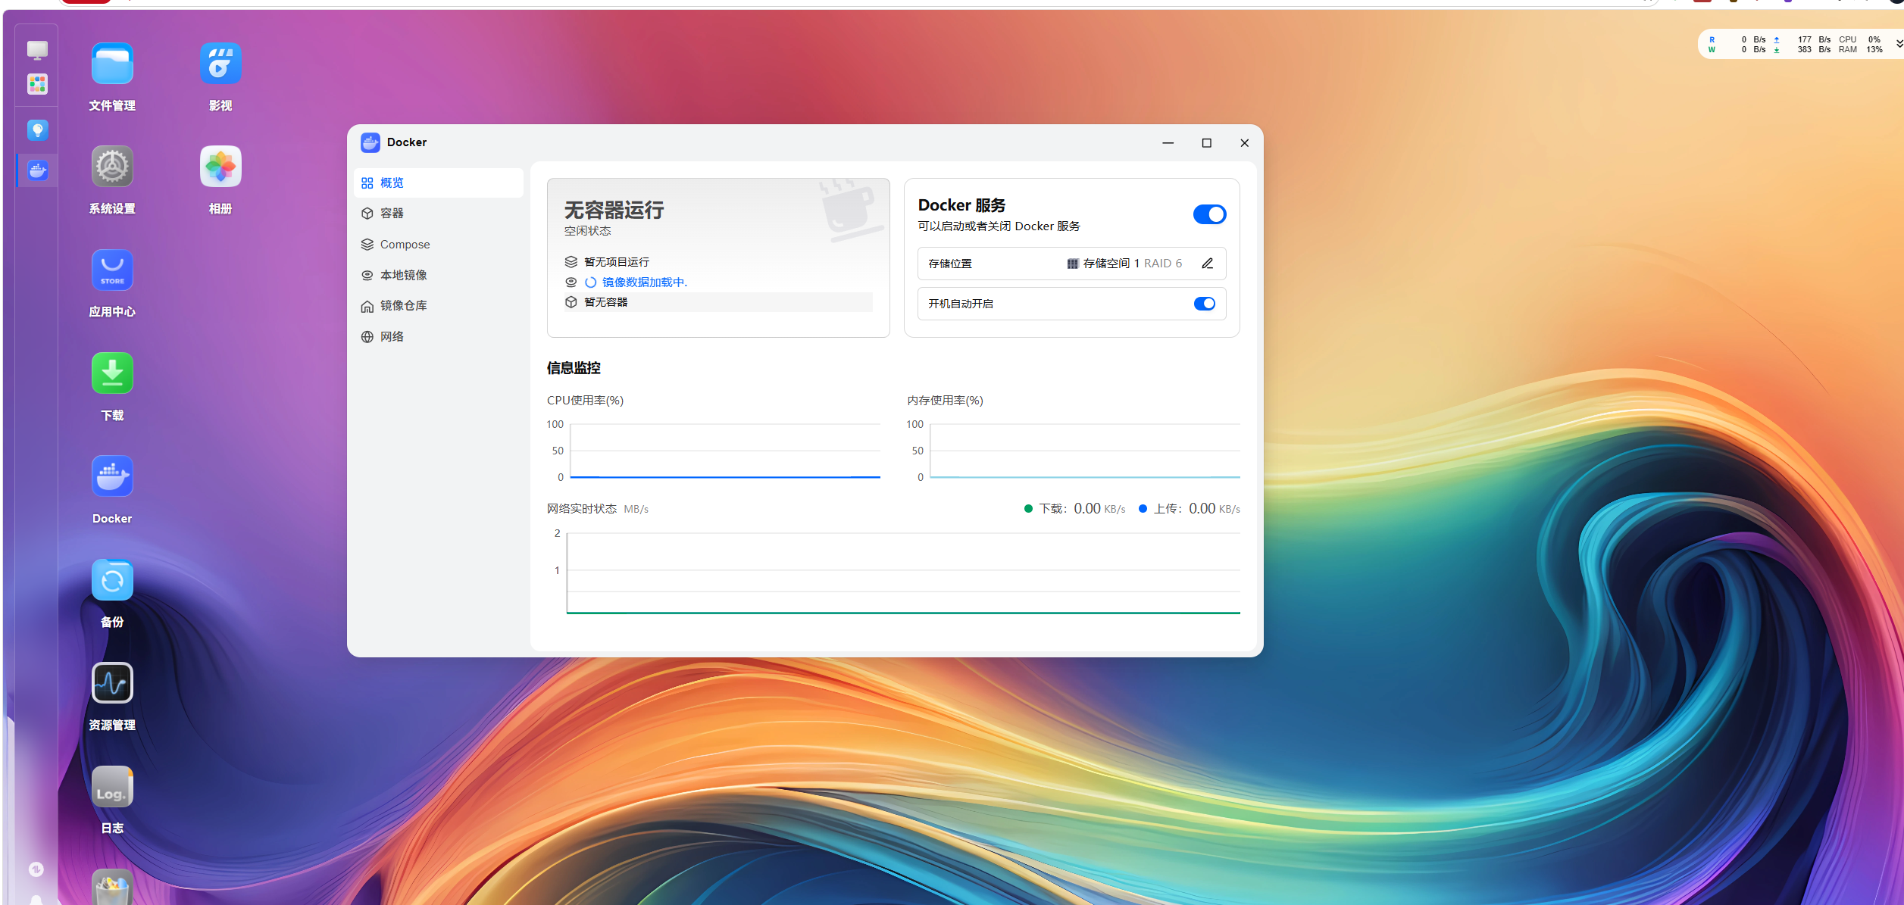Open the 文件管理 file manager desktop icon
This screenshot has height=905, width=1904.
112,64
